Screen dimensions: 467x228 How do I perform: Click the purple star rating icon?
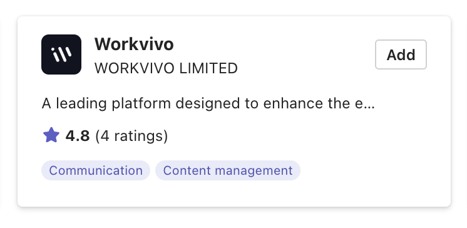(x=51, y=135)
